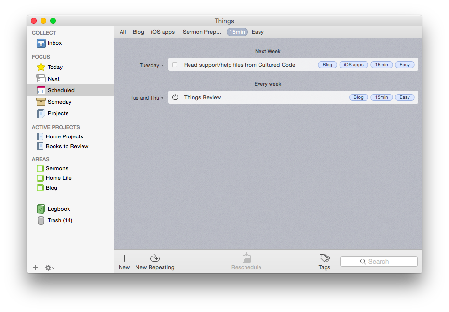Select the Today star icon
This screenshot has width=449, height=312.
click(x=41, y=67)
